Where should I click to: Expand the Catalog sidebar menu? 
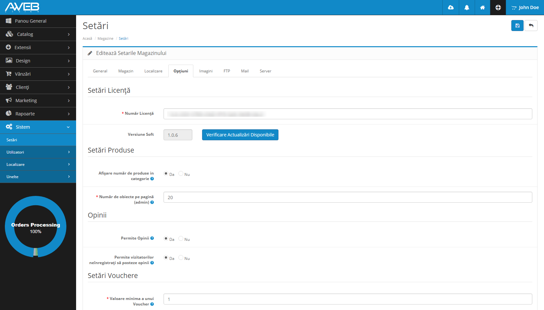pos(38,34)
